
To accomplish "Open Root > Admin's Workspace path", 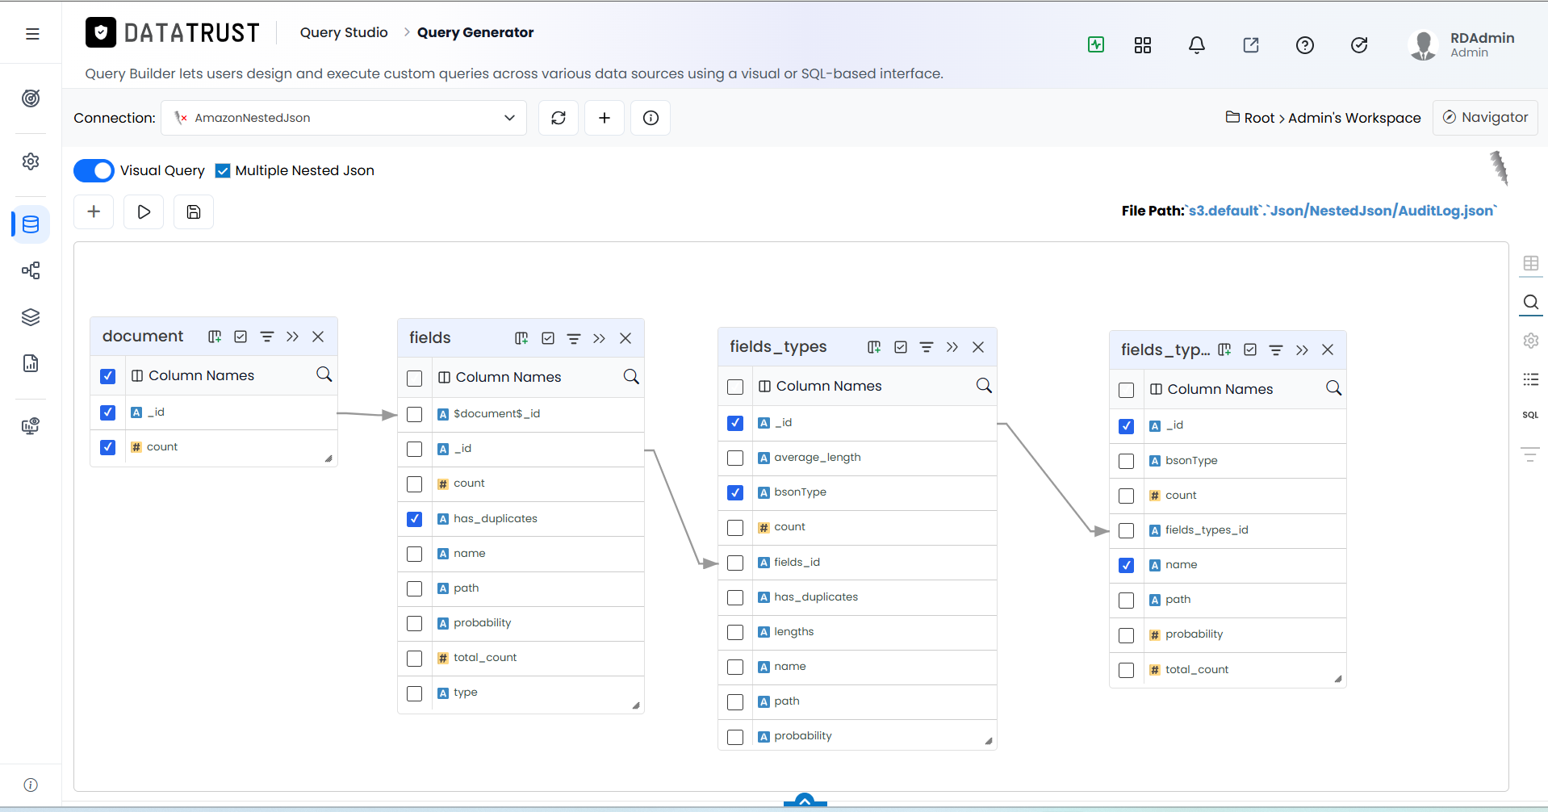I will point(1324,118).
